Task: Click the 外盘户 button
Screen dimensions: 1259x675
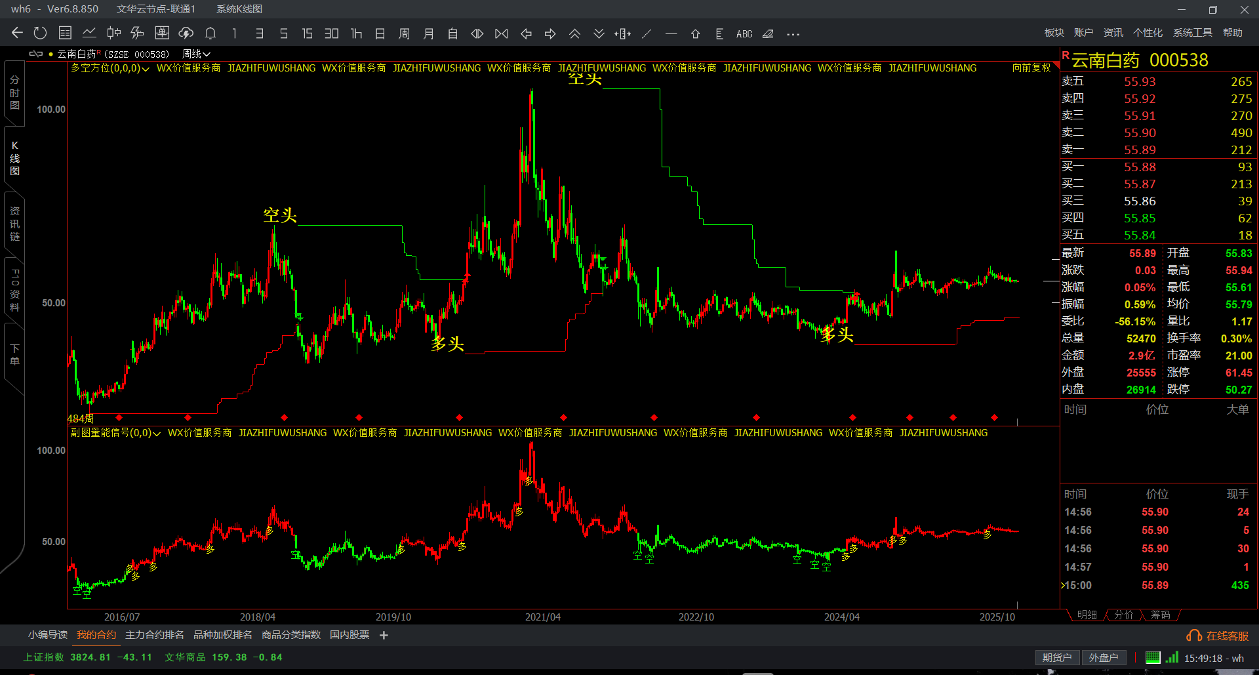Action: 1103,657
